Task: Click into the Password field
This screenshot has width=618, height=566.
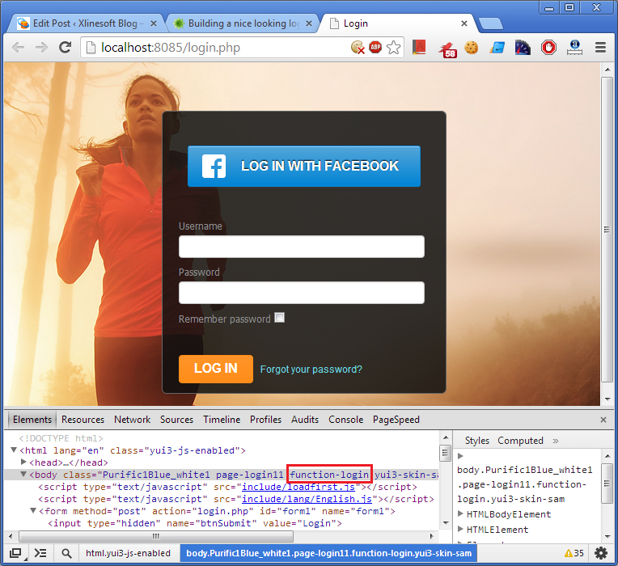Action: (302, 293)
